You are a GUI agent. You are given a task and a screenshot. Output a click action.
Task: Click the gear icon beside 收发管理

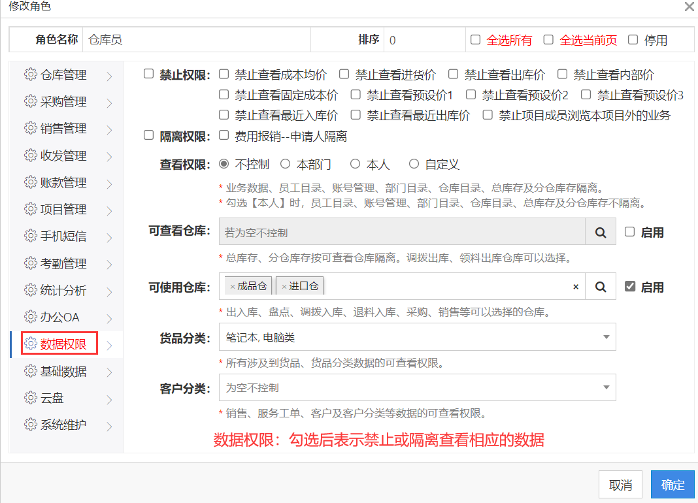tap(30, 155)
